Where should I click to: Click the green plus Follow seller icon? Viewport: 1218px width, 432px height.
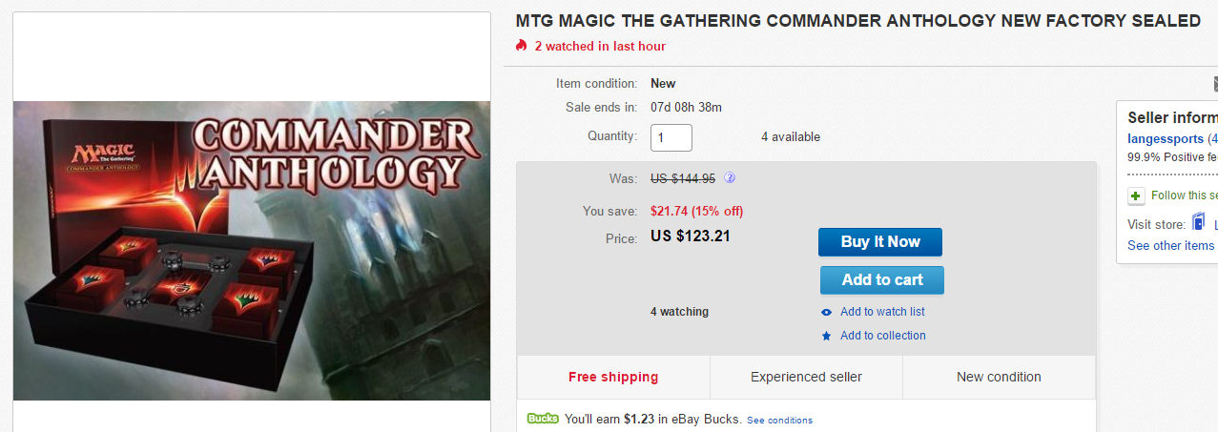[1136, 195]
